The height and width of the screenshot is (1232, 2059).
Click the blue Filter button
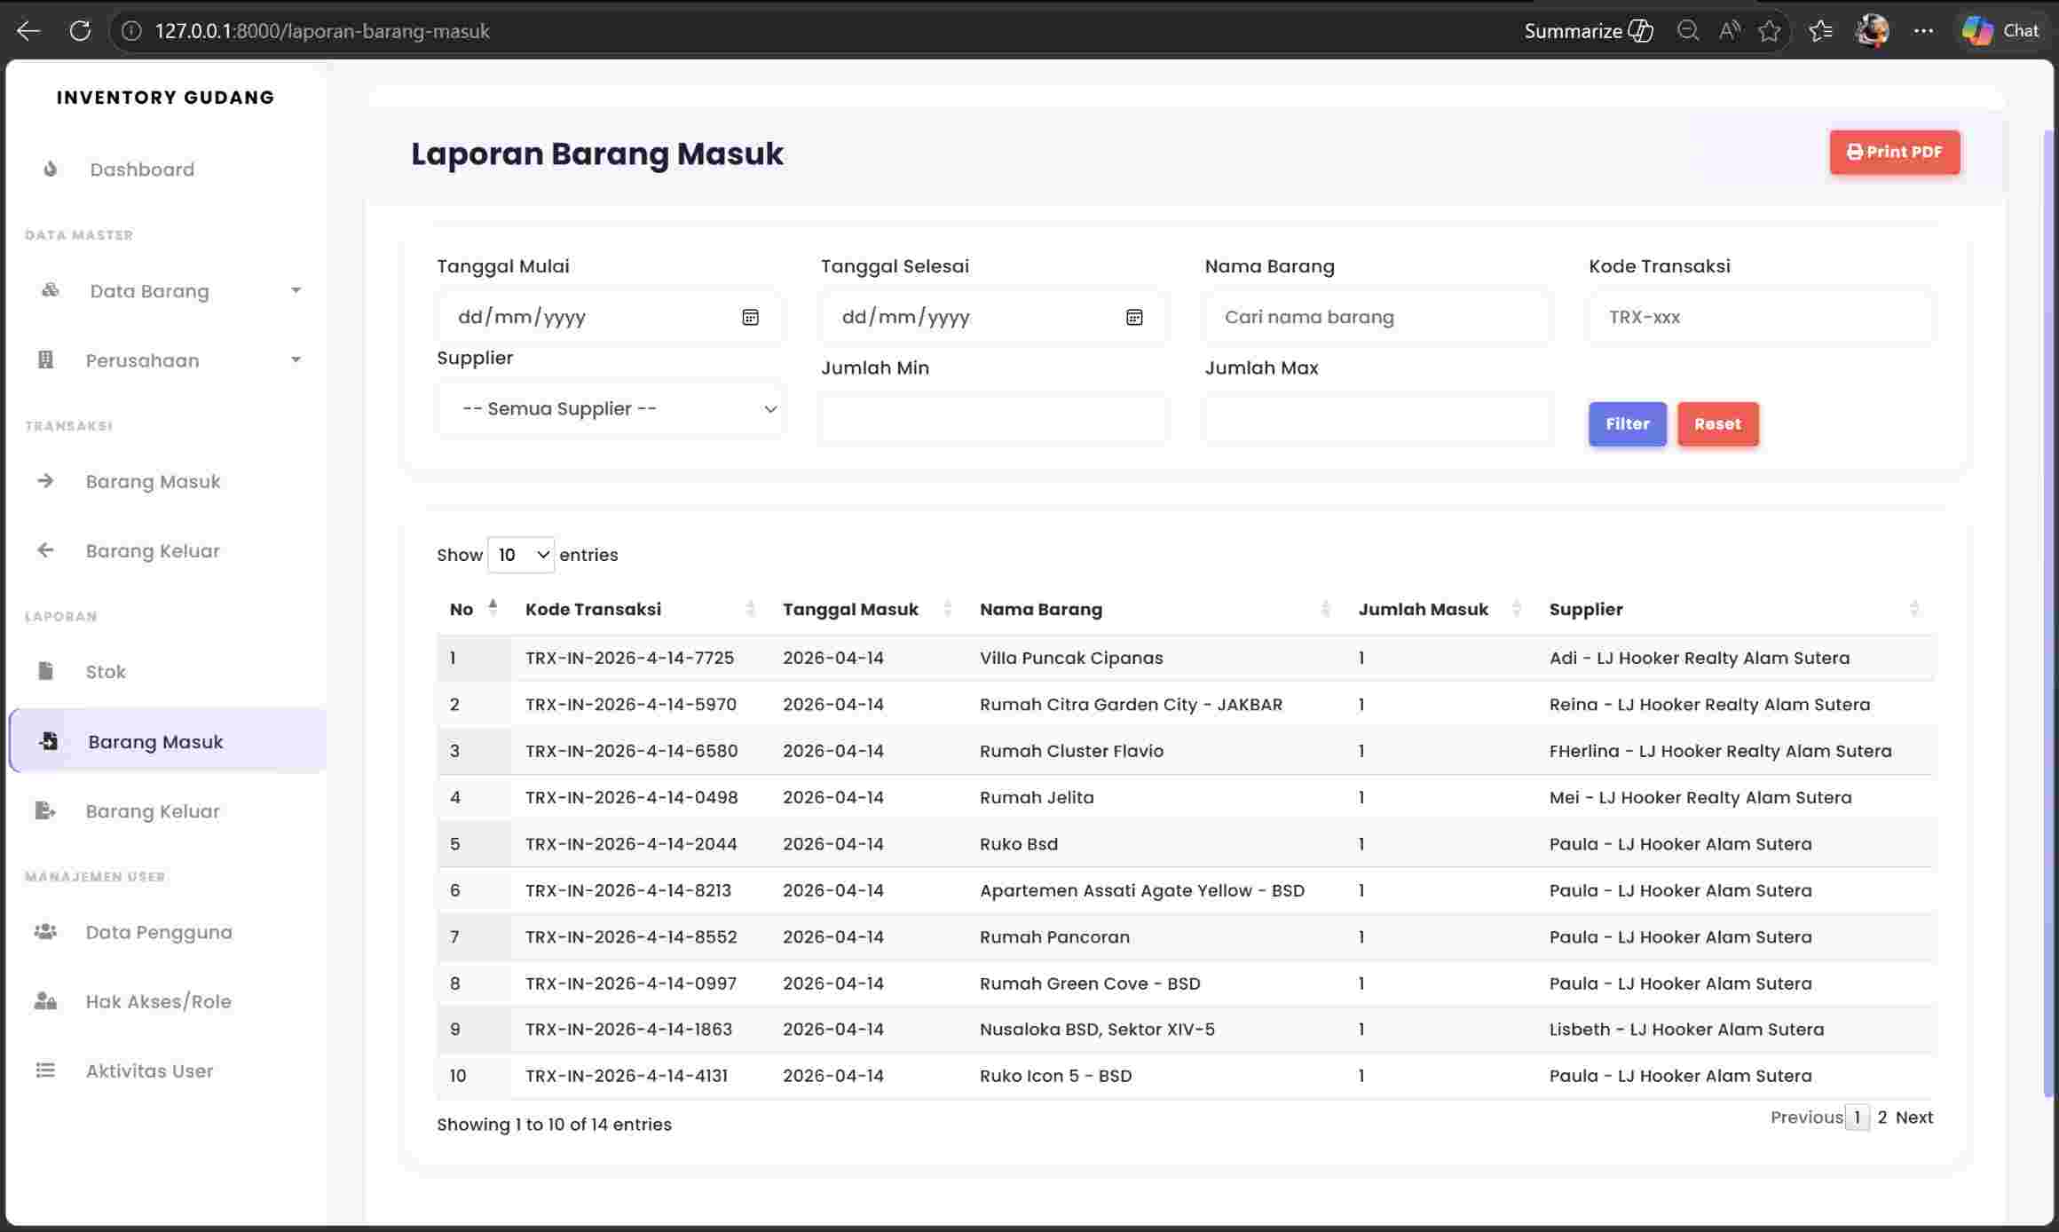pyautogui.click(x=1627, y=423)
